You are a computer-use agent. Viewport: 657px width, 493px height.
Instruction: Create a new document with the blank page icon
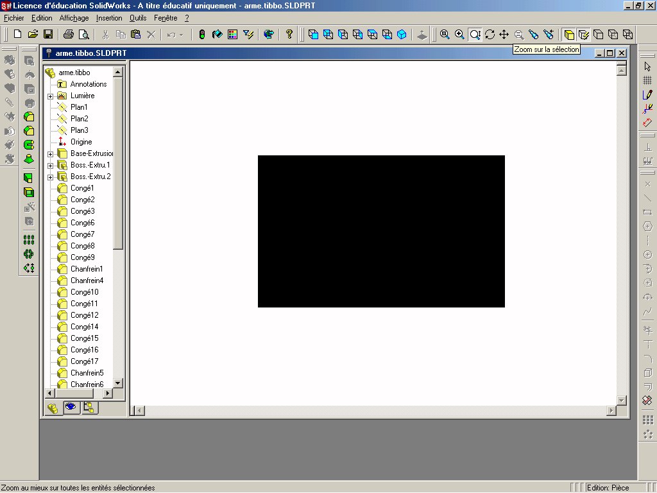(x=18, y=34)
